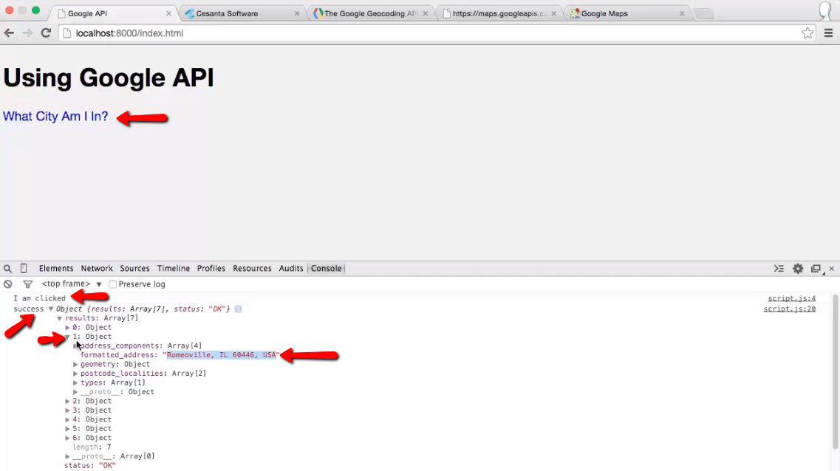Enable the Preserve log checkbox

(x=112, y=284)
